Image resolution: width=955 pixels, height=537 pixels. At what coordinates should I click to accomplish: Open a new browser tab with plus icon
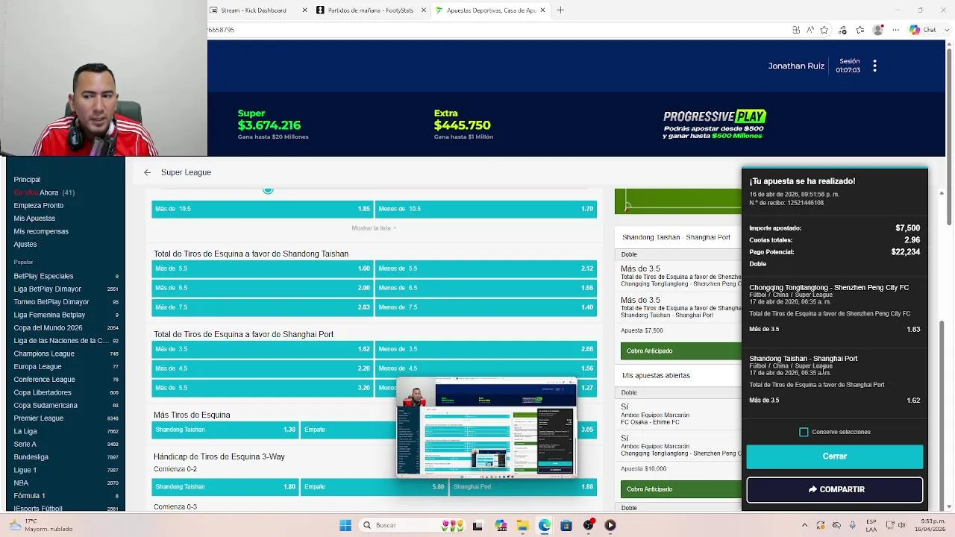pos(560,10)
